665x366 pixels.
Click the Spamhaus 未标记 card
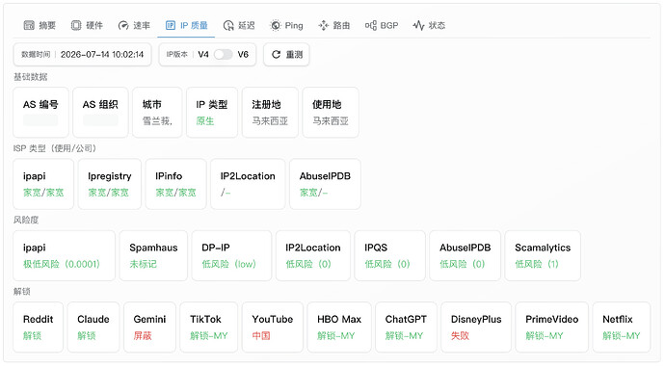153,255
